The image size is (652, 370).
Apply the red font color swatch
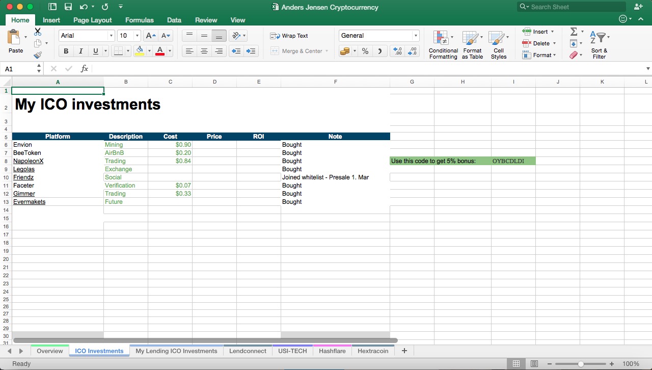point(159,51)
